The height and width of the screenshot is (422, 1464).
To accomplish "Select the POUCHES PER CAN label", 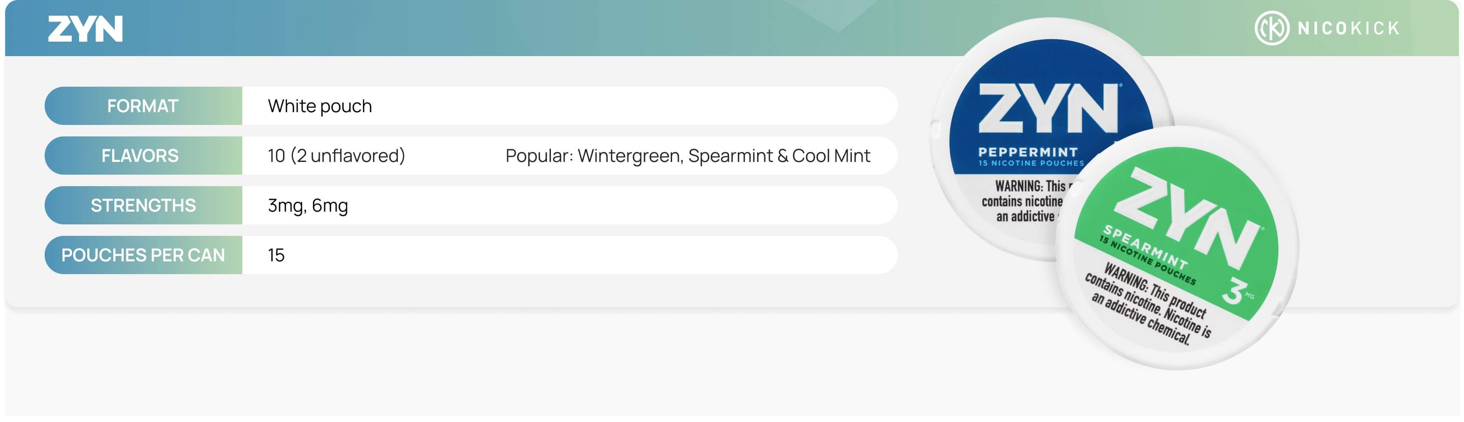I will click(x=143, y=255).
